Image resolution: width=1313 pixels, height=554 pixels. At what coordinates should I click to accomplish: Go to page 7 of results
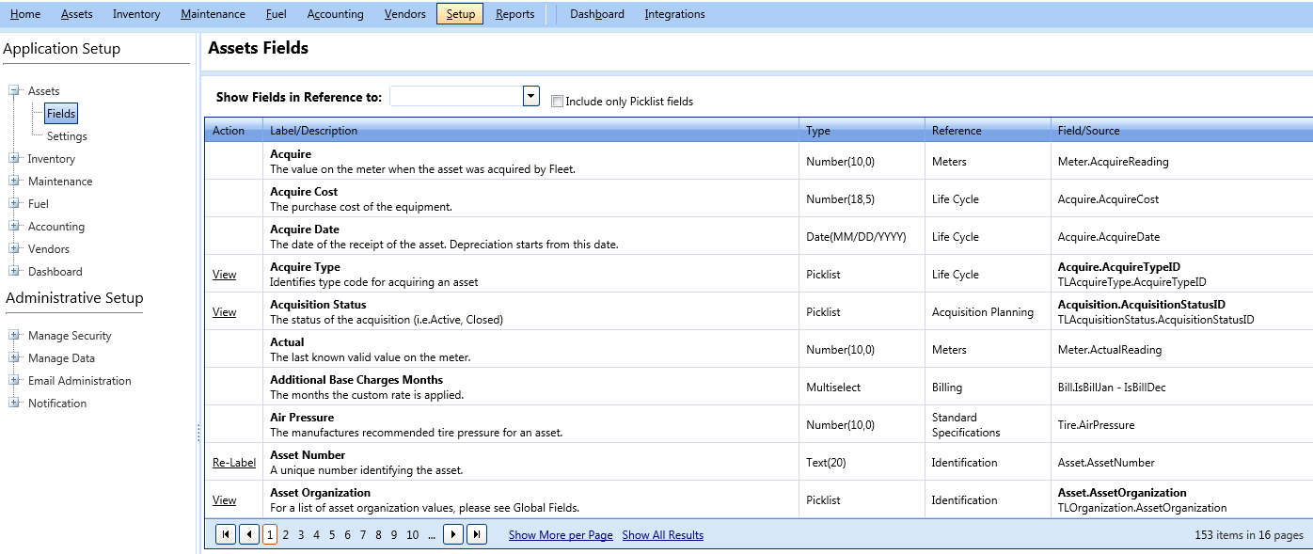(363, 535)
